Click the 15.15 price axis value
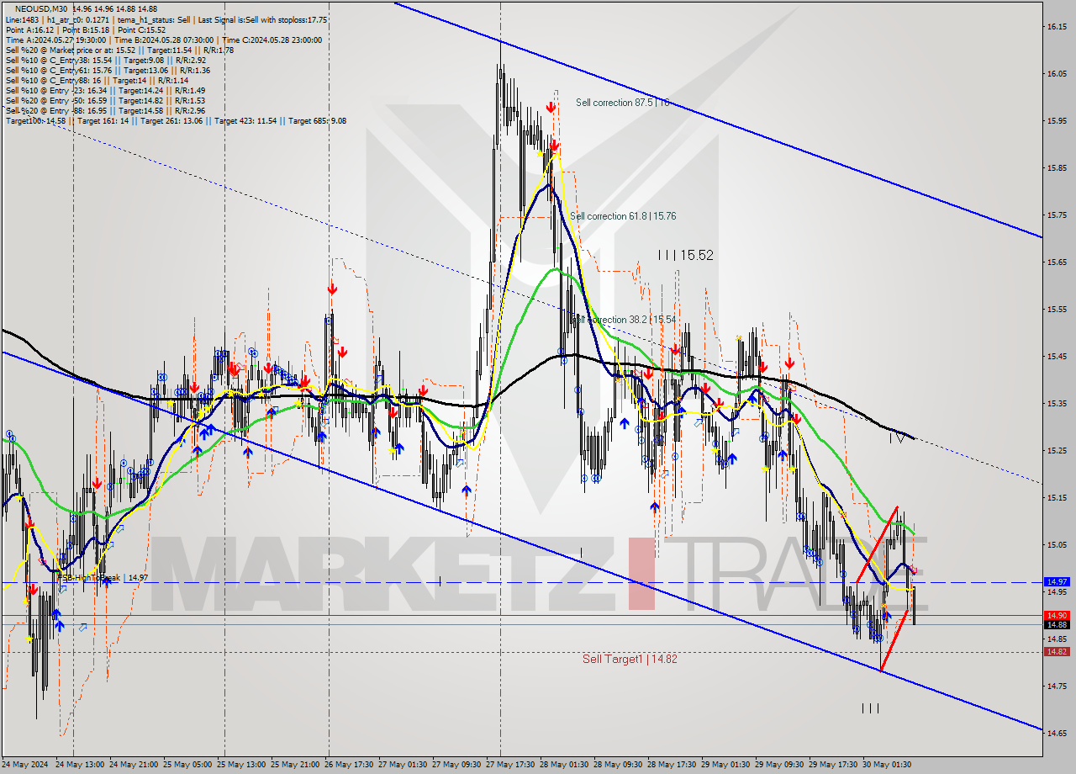This screenshot has width=1076, height=774. (1057, 498)
